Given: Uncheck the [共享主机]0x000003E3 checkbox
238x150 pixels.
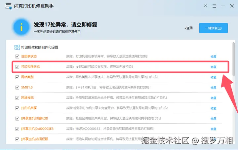Looking at the screenshot, I should [17, 129].
